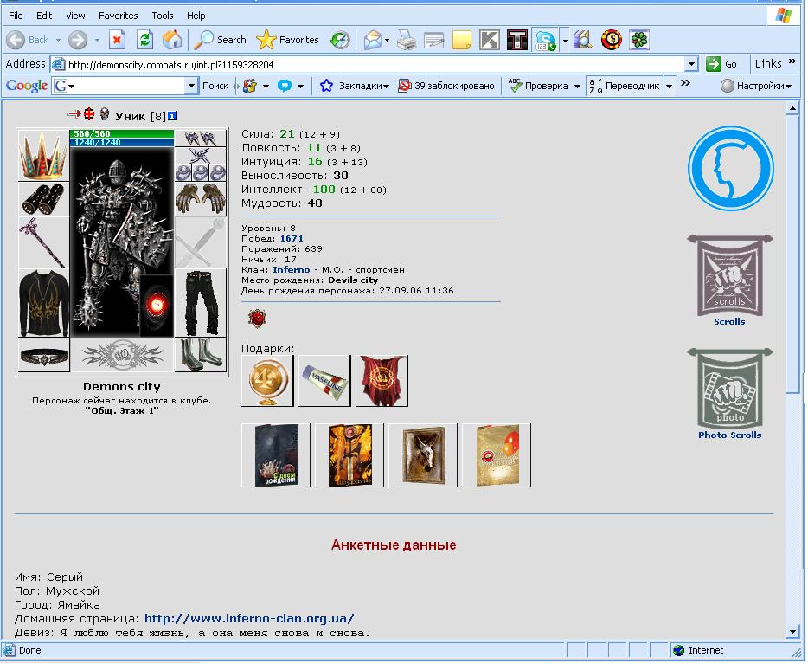Open the Help menu
Image resolution: width=808 pixels, height=664 pixels.
[196, 16]
